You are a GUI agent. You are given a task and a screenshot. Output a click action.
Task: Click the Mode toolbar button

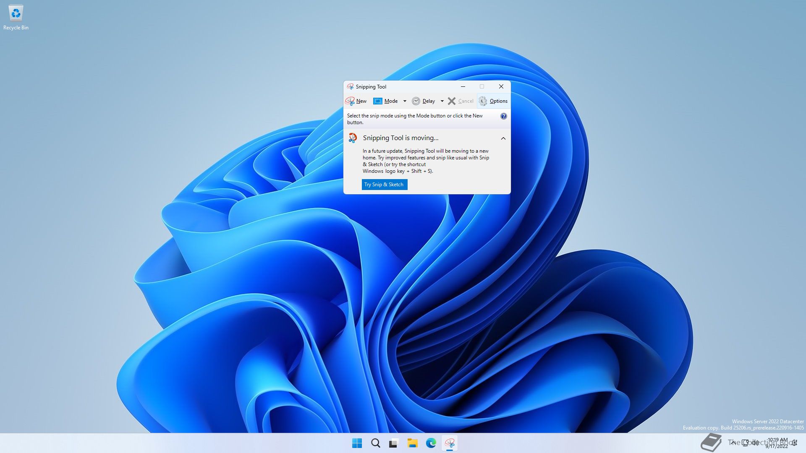[x=386, y=101]
